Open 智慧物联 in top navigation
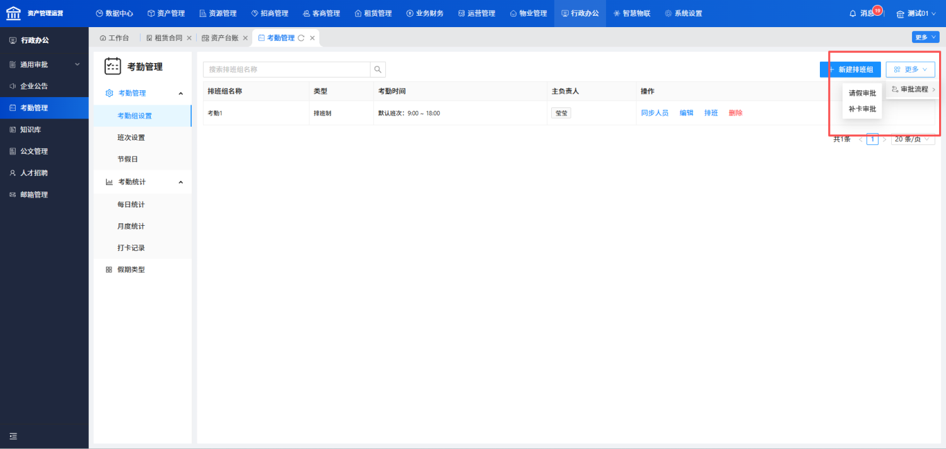This screenshot has width=946, height=449. tap(632, 13)
